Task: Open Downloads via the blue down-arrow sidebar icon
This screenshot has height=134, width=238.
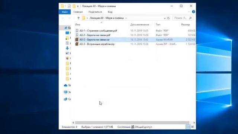Action: click(x=67, y=48)
